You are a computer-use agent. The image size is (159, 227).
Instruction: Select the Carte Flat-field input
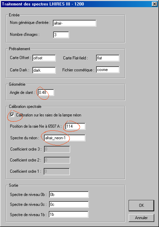[108, 58]
